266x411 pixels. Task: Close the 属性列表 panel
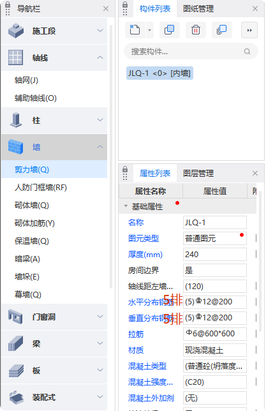[255, 173]
